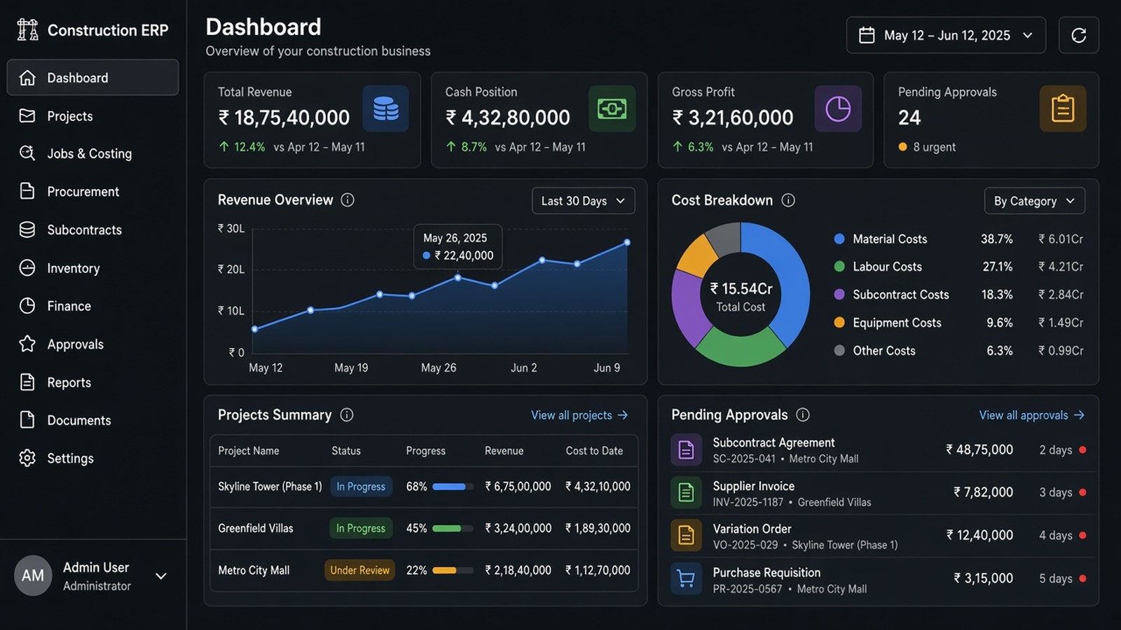
Task: Open the By Category dropdown
Action: click(1034, 201)
